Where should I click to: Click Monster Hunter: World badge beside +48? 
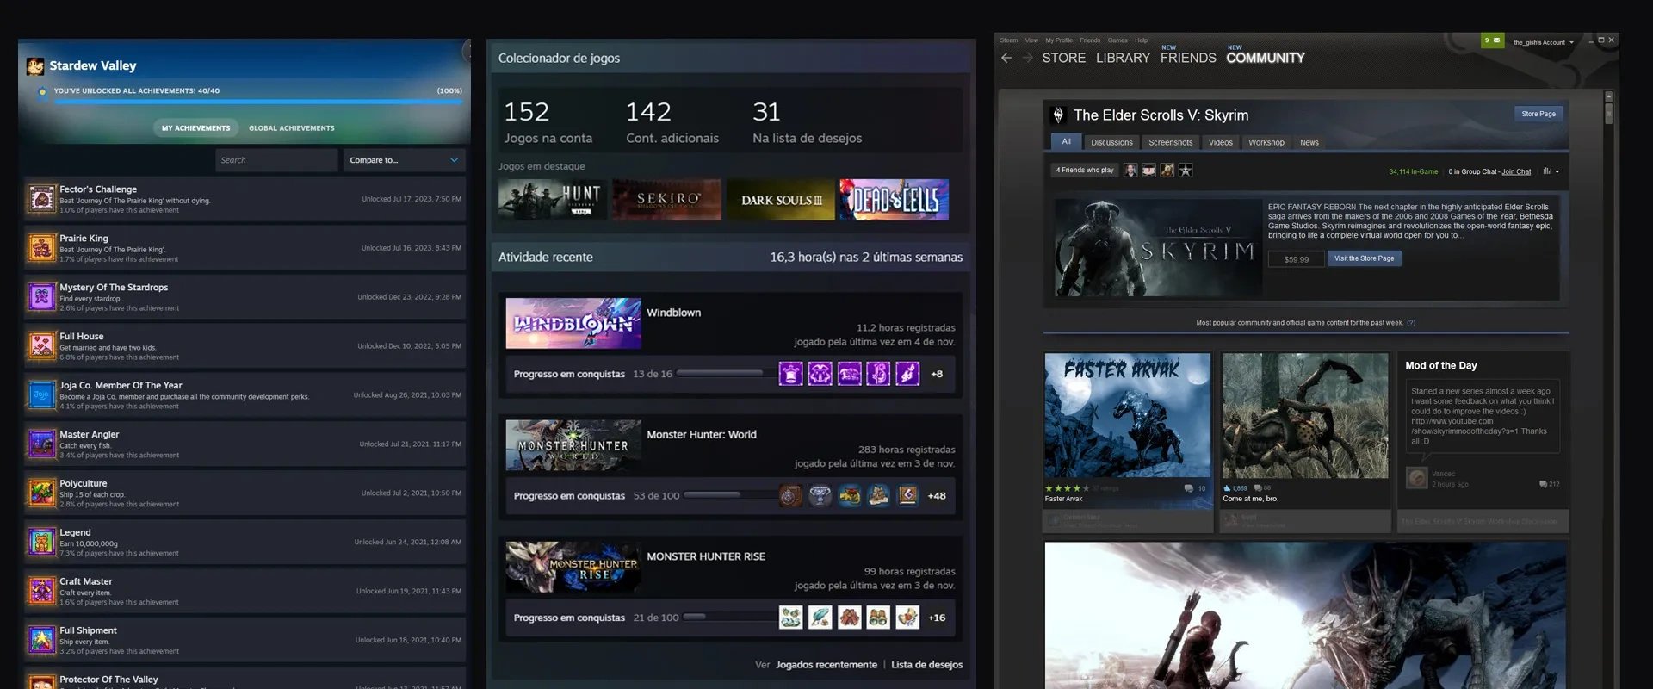click(907, 496)
